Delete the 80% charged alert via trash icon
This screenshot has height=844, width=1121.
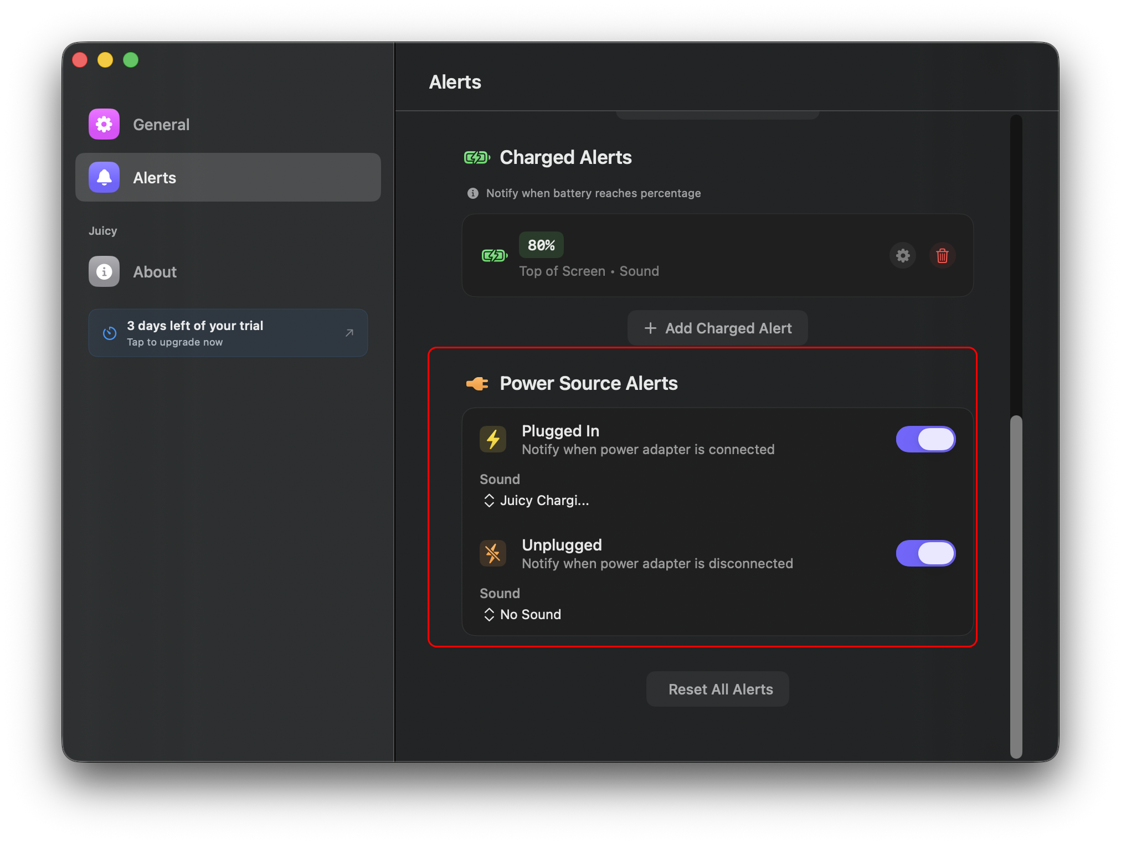tap(942, 255)
